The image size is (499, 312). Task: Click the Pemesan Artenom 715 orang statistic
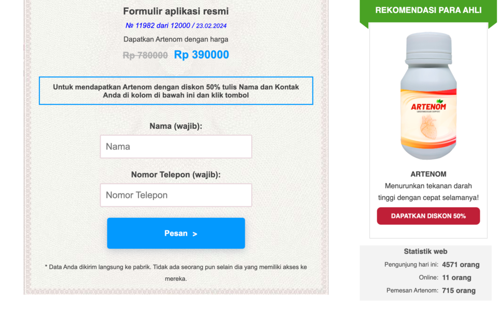459,291
